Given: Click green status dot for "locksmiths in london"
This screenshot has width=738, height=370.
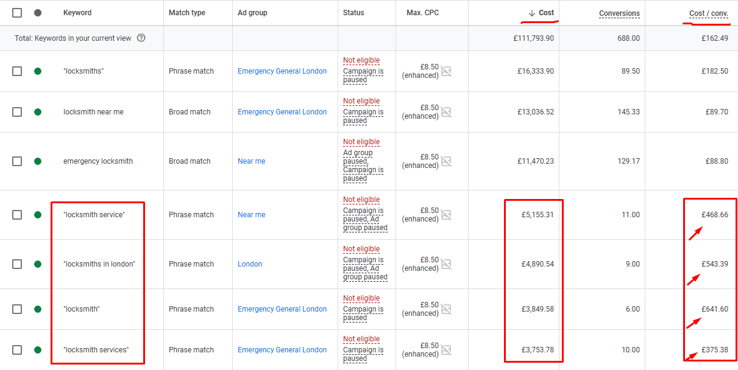Looking at the screenshot, I should 38,264.
